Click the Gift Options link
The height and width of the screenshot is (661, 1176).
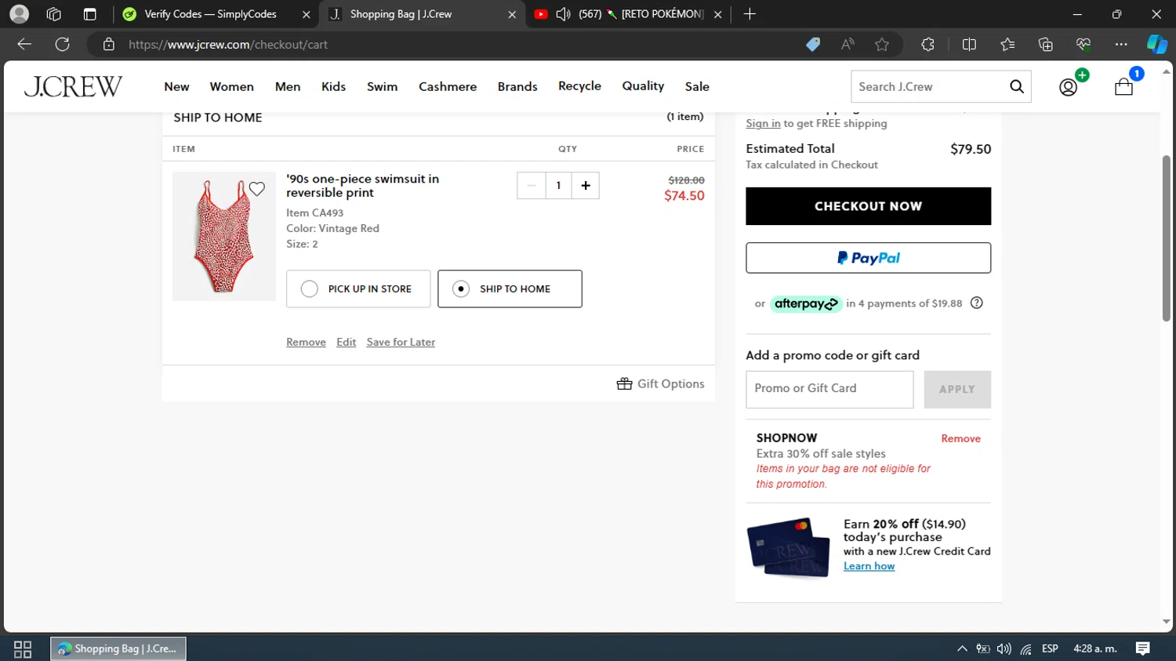pyautogui.click(x=660, y=383)
